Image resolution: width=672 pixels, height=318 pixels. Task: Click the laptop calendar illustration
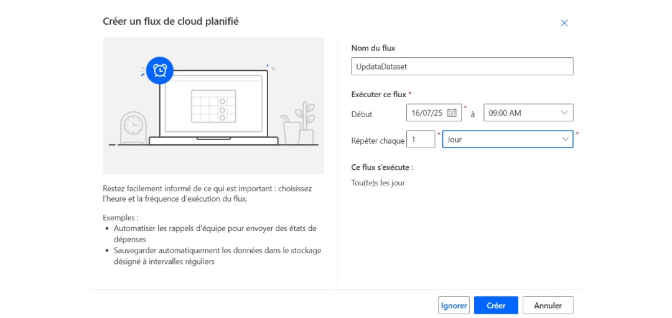click(x=213, y=107)
